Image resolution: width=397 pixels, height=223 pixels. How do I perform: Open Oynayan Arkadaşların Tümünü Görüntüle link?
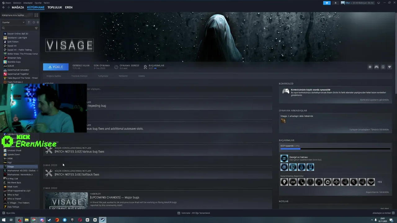(369, 129)
